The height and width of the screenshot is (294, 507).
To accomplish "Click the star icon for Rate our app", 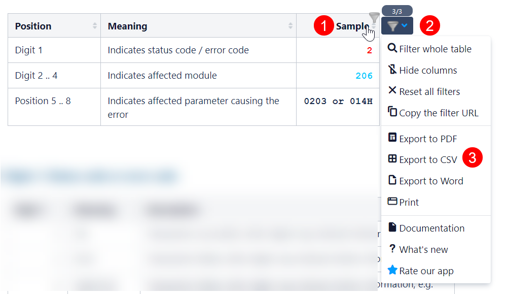I will 392,270.
